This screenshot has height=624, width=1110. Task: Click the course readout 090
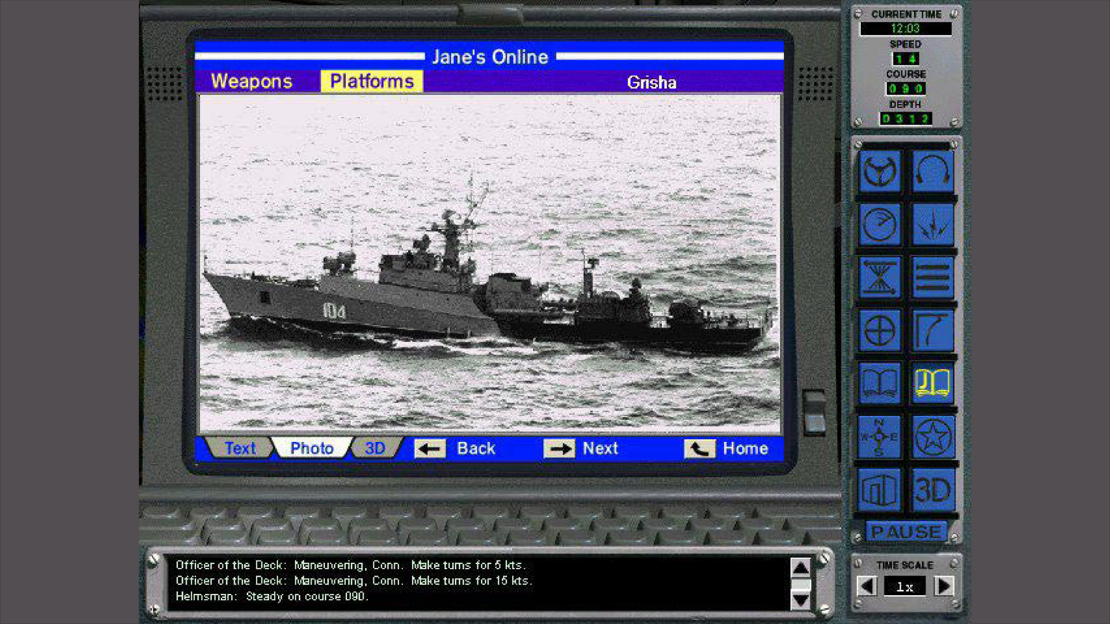point(905,88)
